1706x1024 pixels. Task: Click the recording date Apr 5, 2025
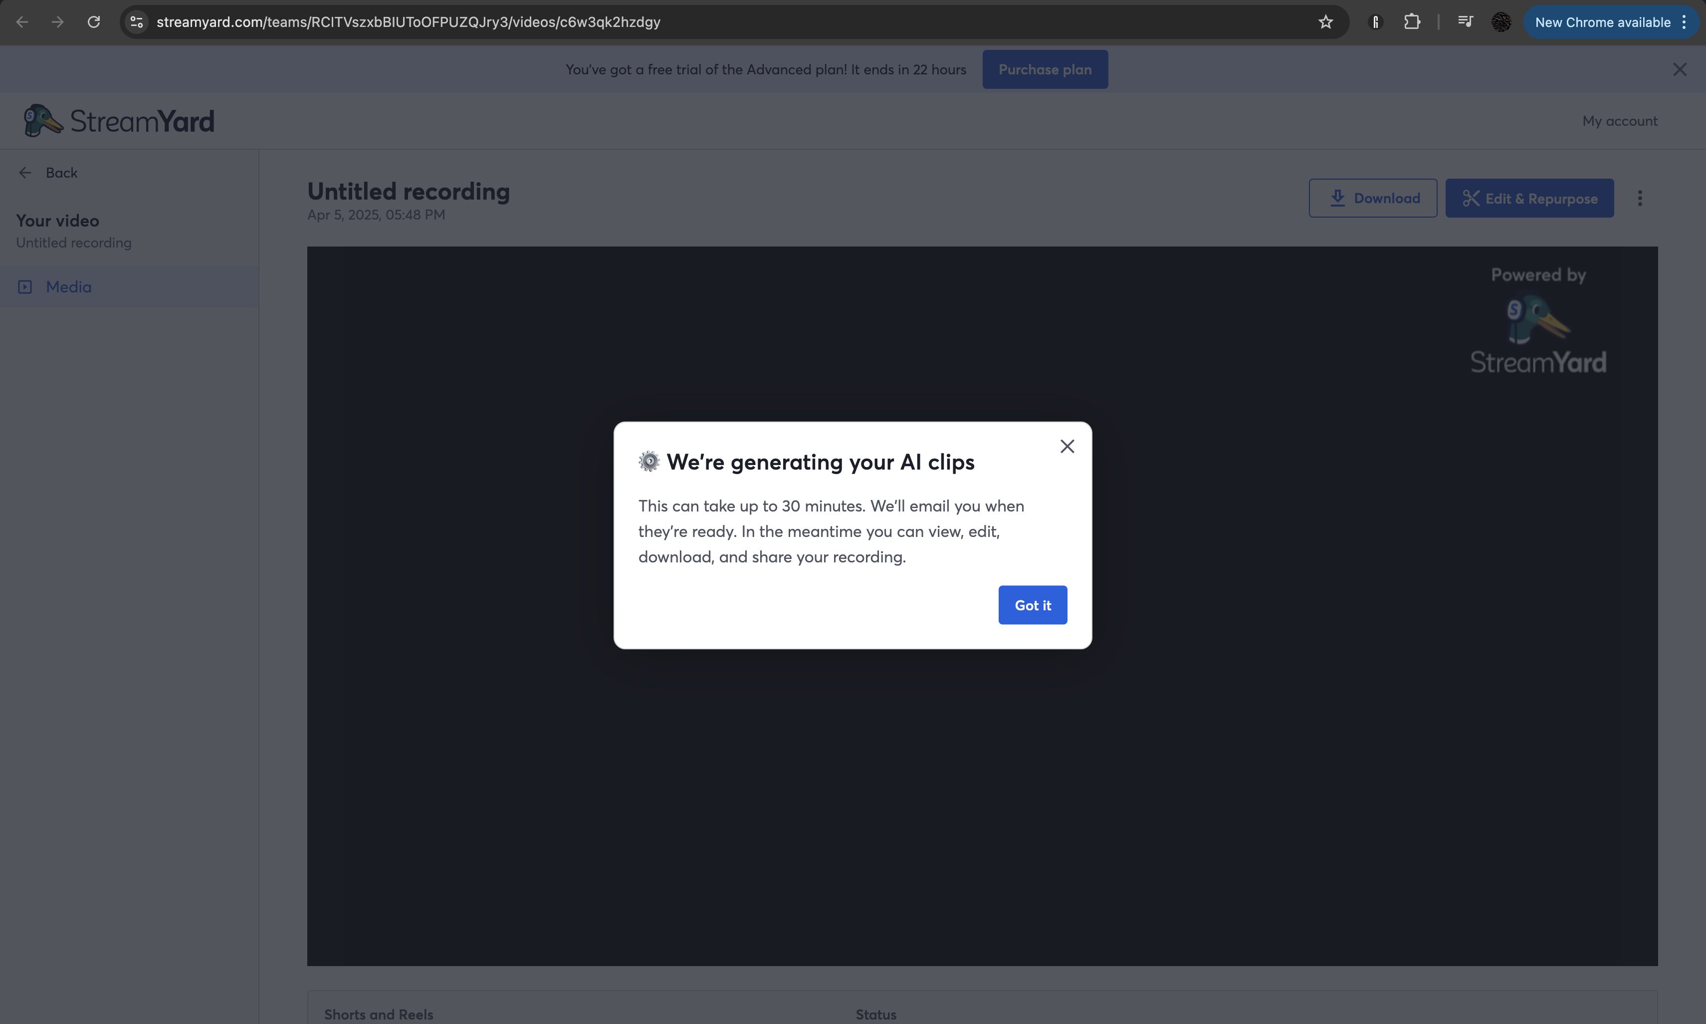click(376, 215)
